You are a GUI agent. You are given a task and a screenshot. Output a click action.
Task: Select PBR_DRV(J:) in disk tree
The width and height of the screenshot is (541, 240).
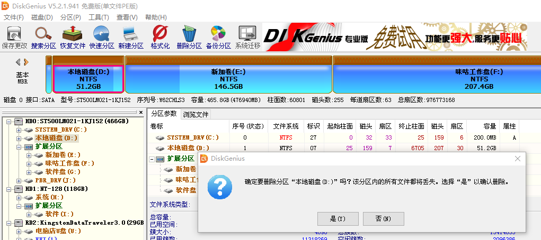(x=55, y=180)
